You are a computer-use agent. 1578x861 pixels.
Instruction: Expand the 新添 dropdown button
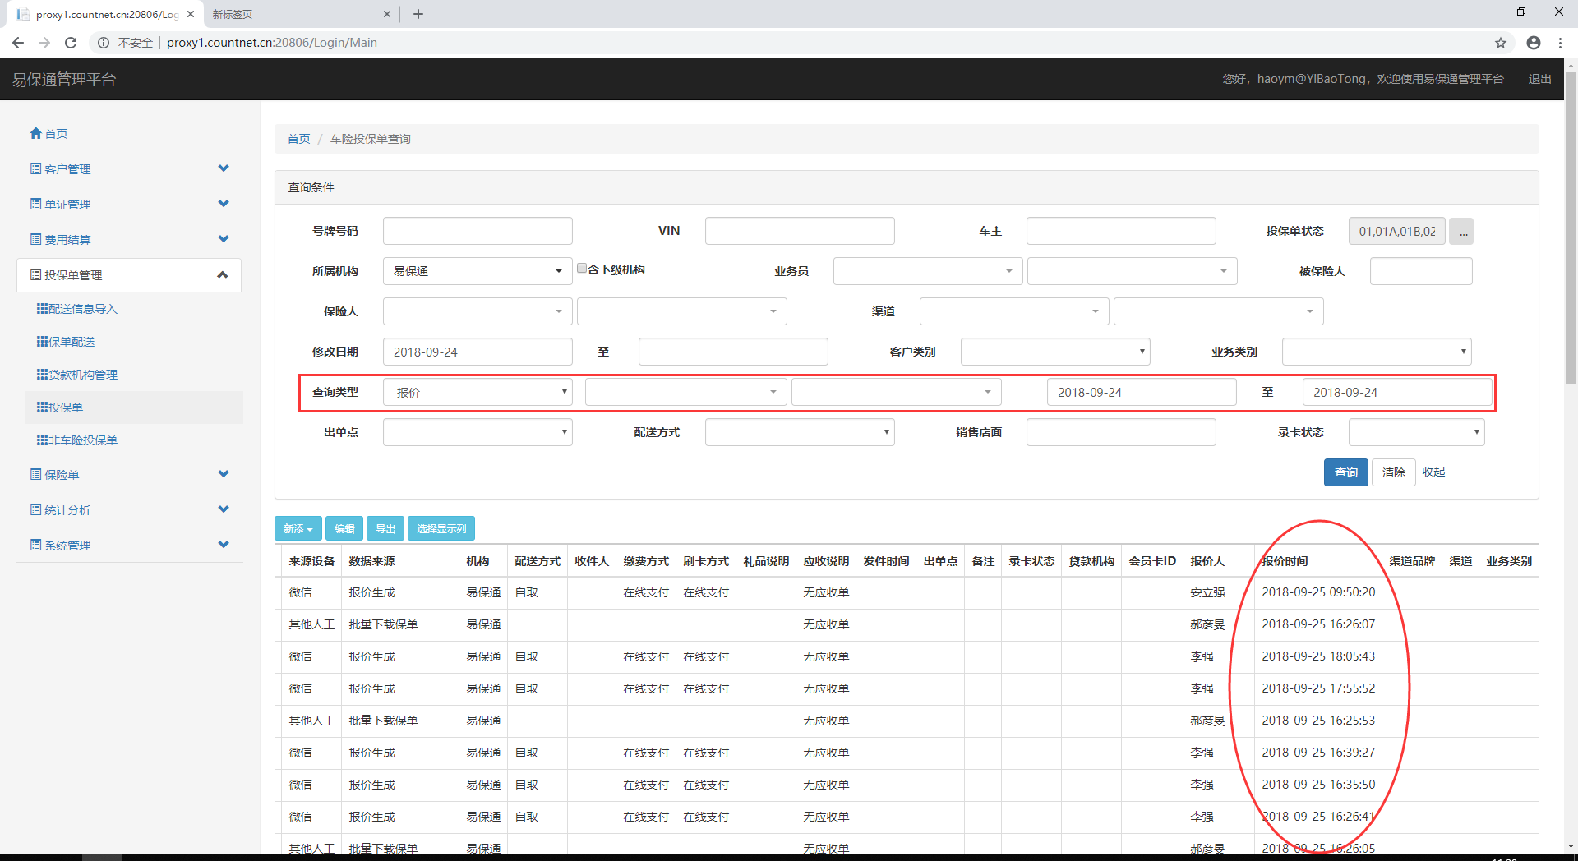[x=298, y=528]
